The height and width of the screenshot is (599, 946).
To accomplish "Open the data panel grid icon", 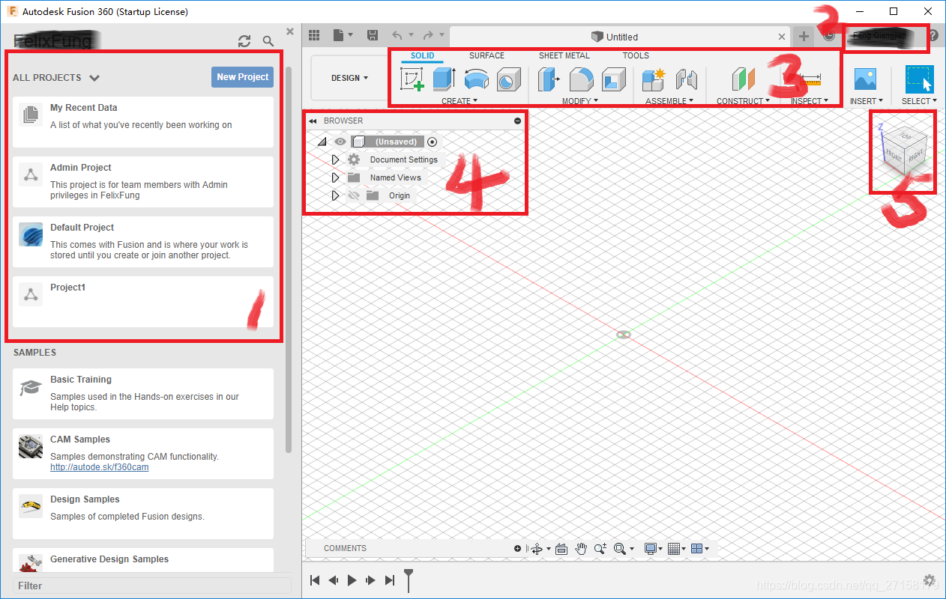I will click(x=314, y=35).
